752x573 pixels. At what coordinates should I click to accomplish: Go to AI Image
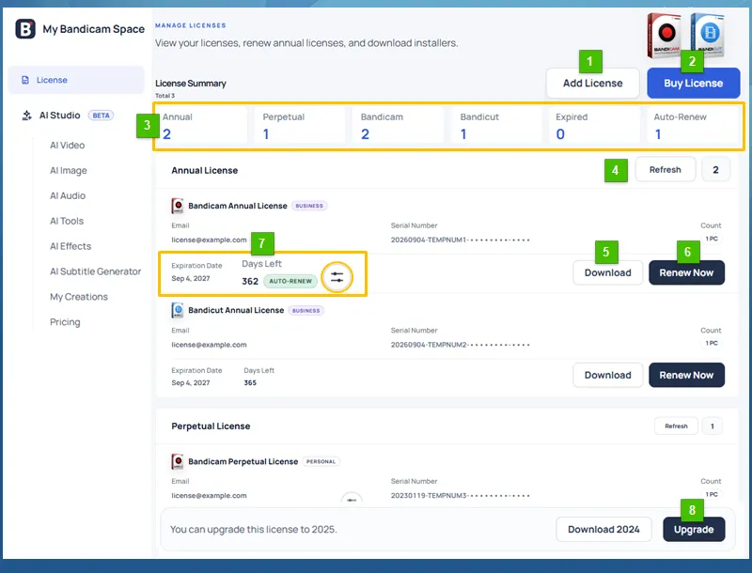coord(69,171)
